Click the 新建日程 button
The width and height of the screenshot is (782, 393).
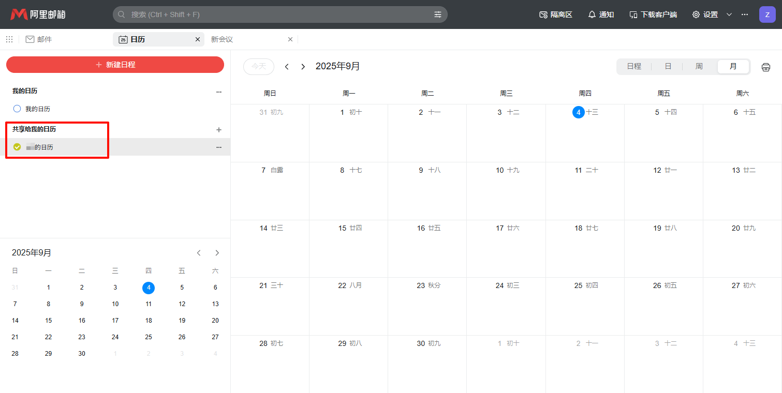click(115, 65)
